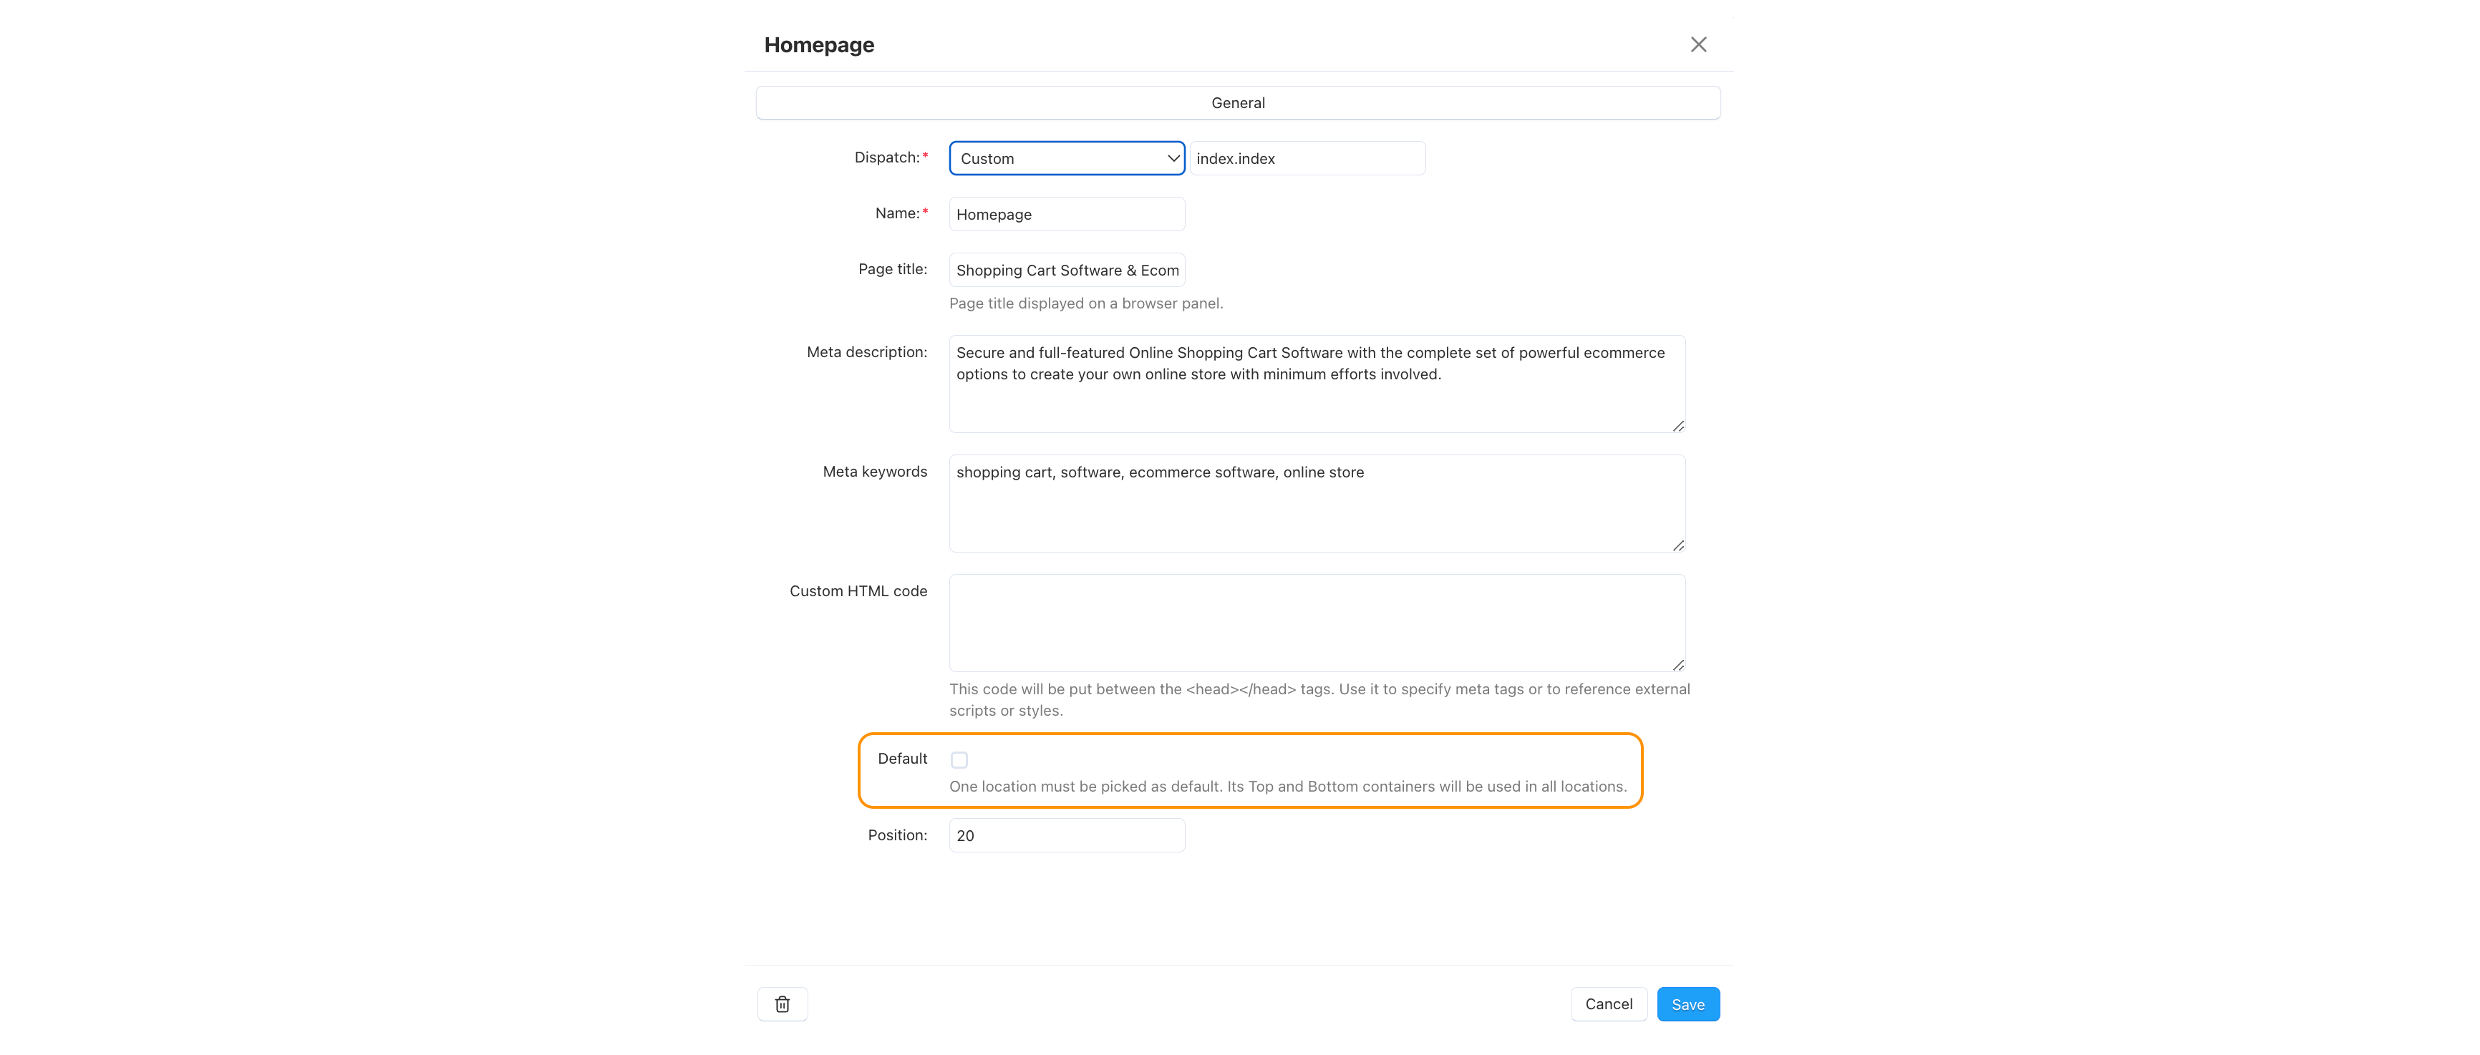Click the 'This code will be put between' help text
Screen dimensions: 2480x1055
tap(1320, 700)
